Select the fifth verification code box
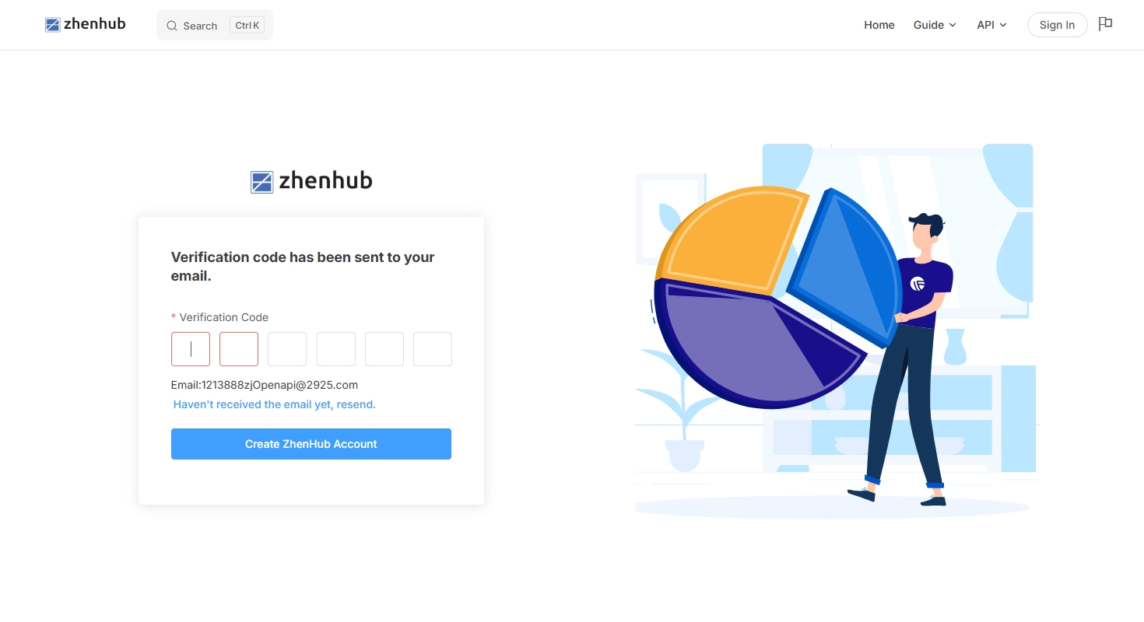The height and width of the screenshot is (622, 1144). [384, 349]
